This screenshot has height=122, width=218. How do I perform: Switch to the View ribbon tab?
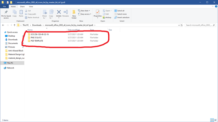click(31, 6)
